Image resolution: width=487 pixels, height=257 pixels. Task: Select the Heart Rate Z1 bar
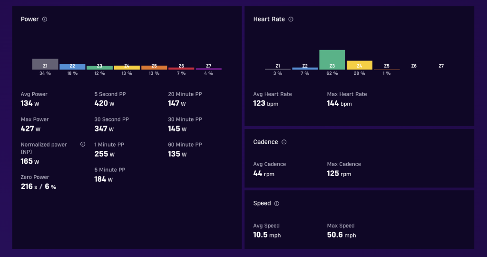click(278, 69)
